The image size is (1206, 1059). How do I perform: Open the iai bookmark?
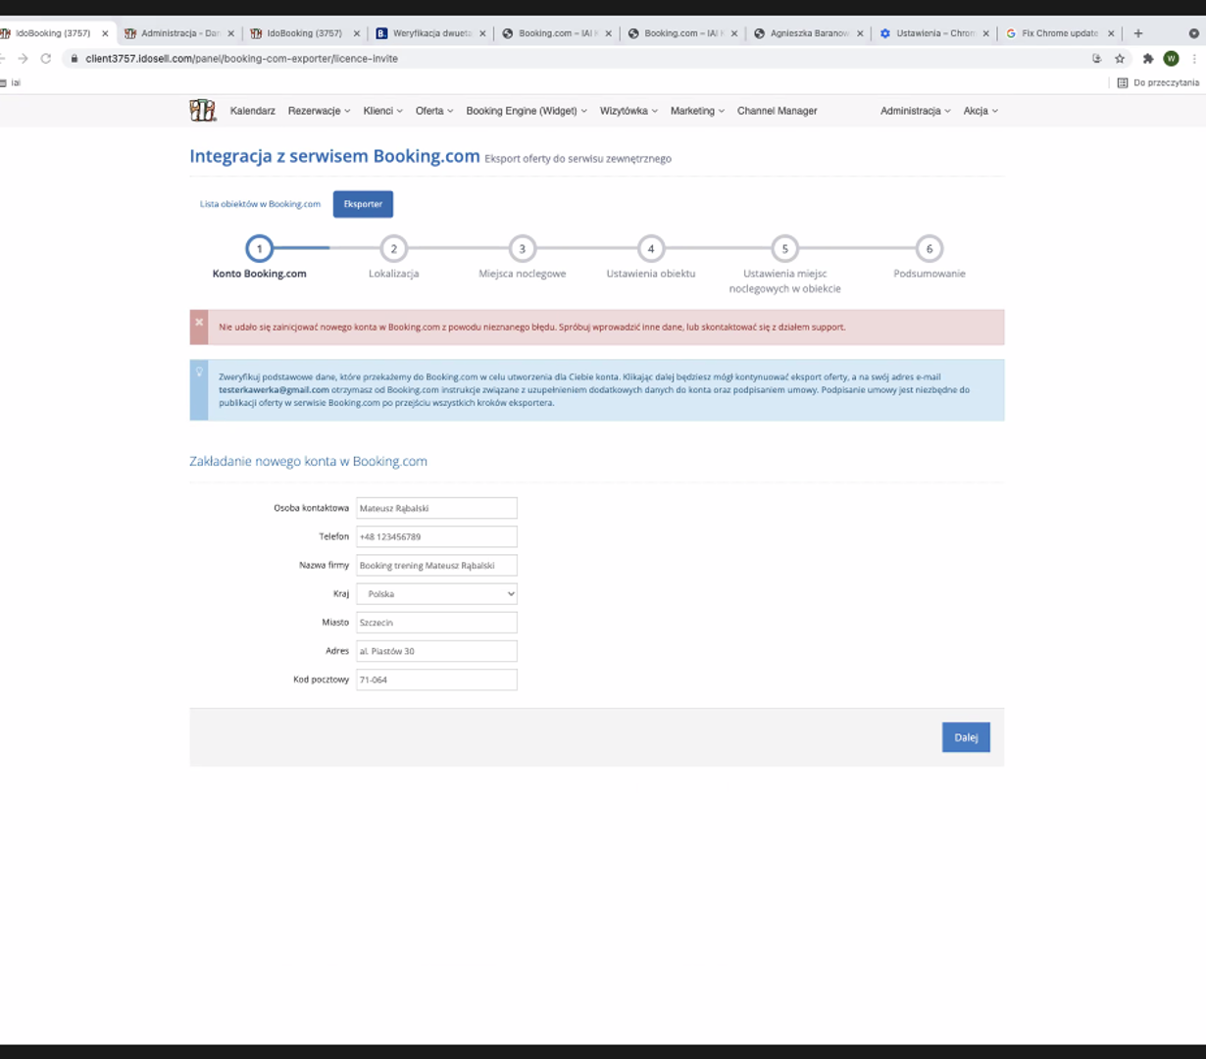[10, 83]
